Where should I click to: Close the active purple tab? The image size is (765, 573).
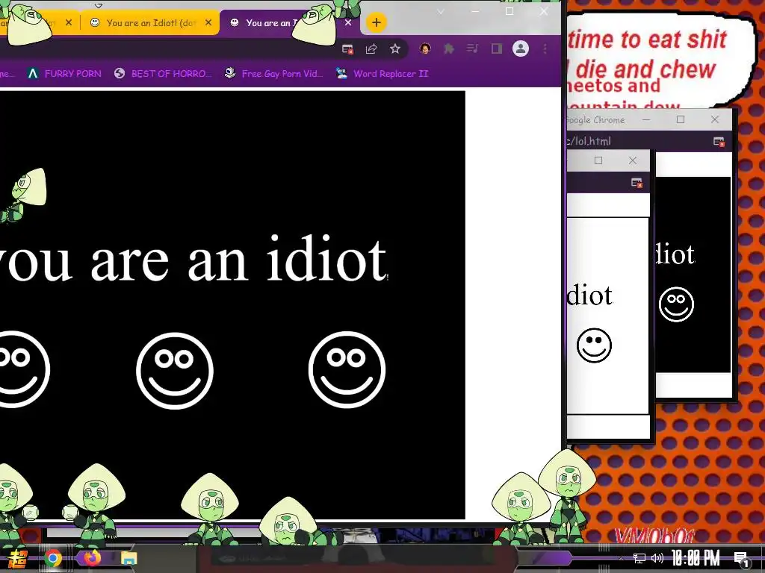click(348, 22)
